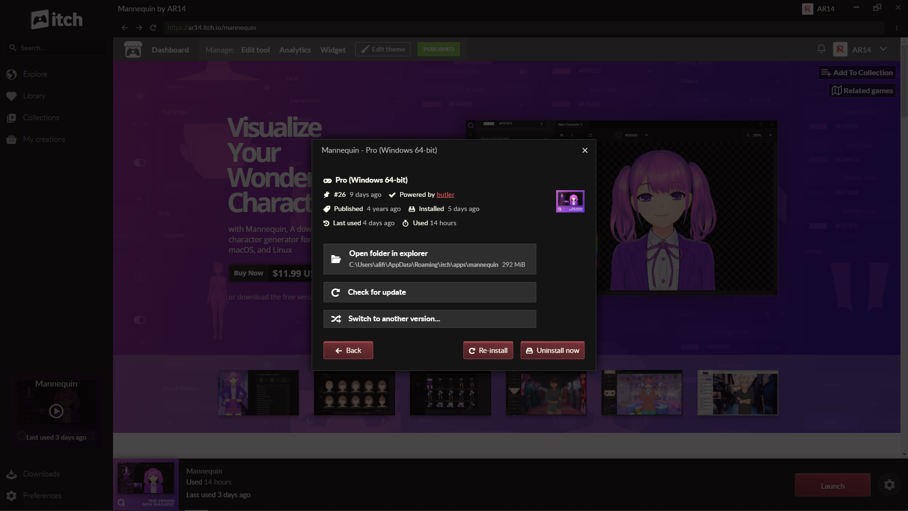This screenshot has height=511, width=908.
Task: Launch Mannequin
Action: 832,486
